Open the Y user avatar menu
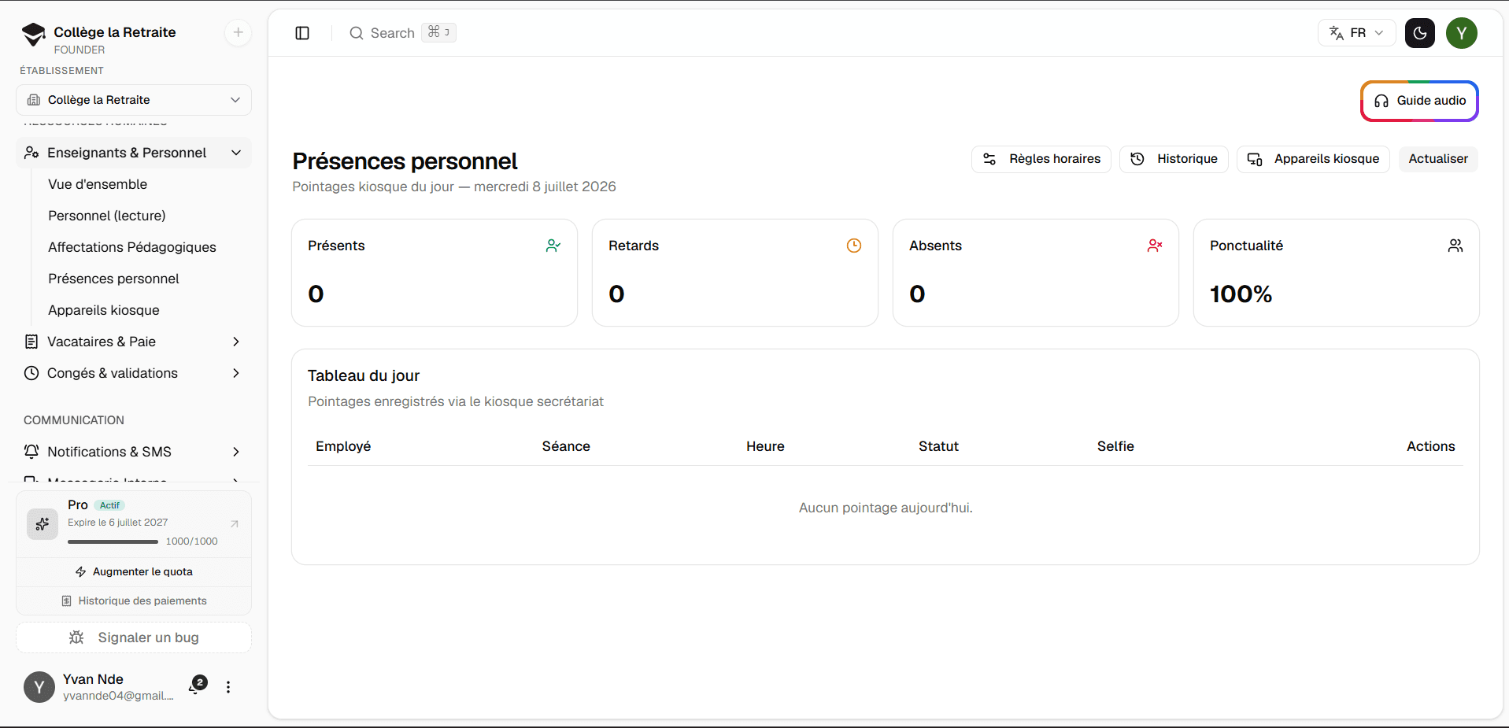 click(x=1462, y=33)
